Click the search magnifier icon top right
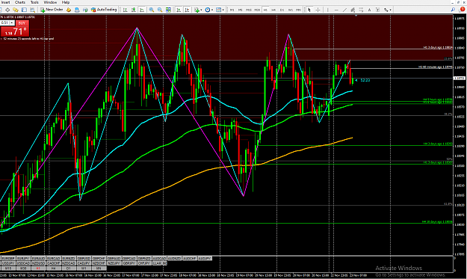 click(453, 10)
